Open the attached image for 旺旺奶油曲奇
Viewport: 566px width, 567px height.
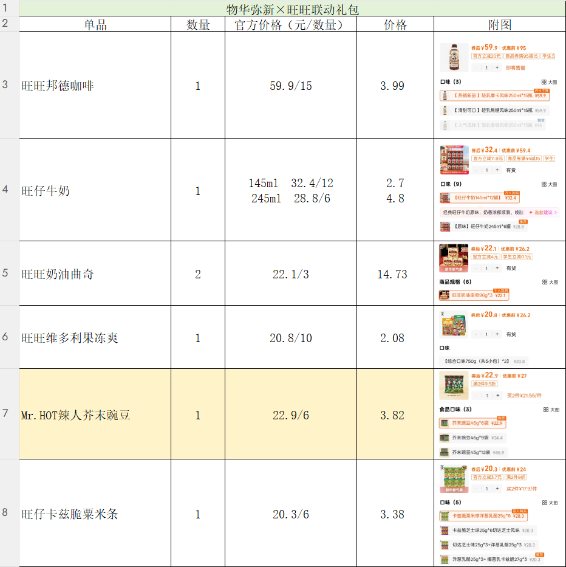tap(499, 272)
